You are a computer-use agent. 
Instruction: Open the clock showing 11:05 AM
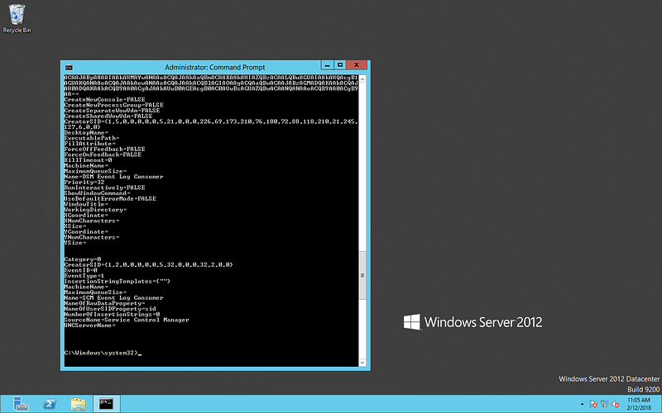coord(638,404)
